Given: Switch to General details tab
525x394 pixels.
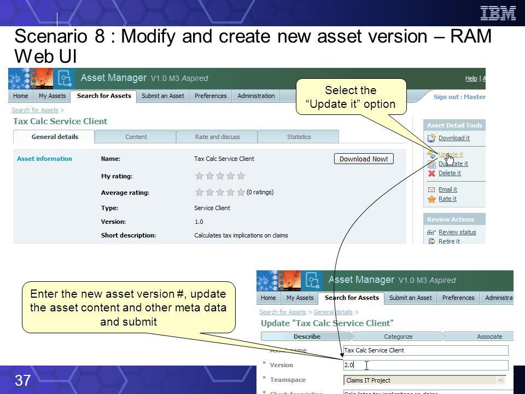Looking at the screenshot, I should coord(55,137).
